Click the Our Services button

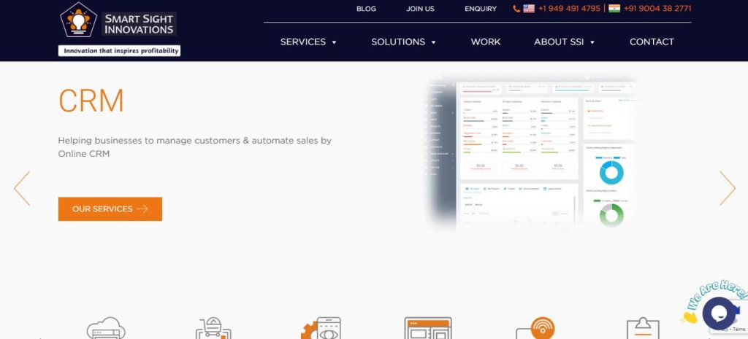tap(110, 209)
